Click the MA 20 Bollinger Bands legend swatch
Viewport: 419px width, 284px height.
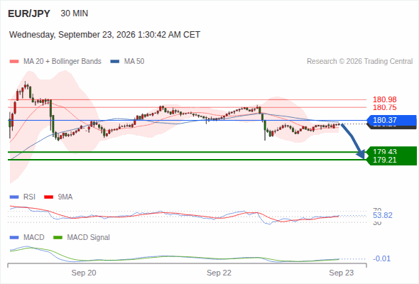pyautogui.click(x=14, y=62)
